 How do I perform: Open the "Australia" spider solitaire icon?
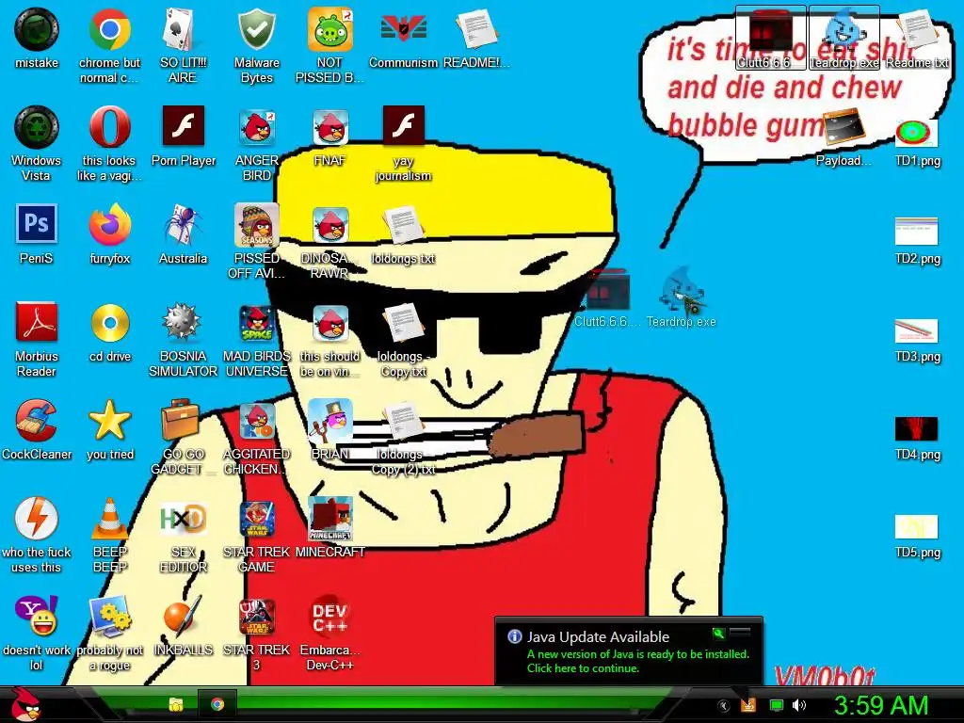tap(183, 234)
